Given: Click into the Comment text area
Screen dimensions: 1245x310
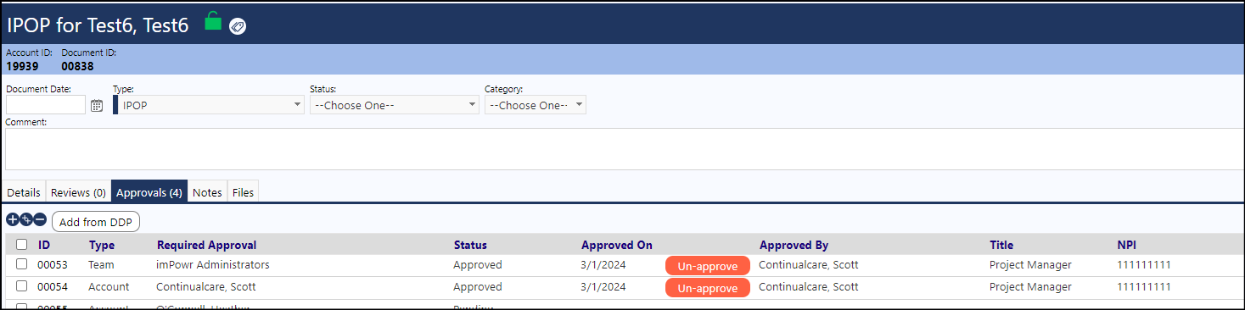Looking at the screenshot, I should 624,149.
